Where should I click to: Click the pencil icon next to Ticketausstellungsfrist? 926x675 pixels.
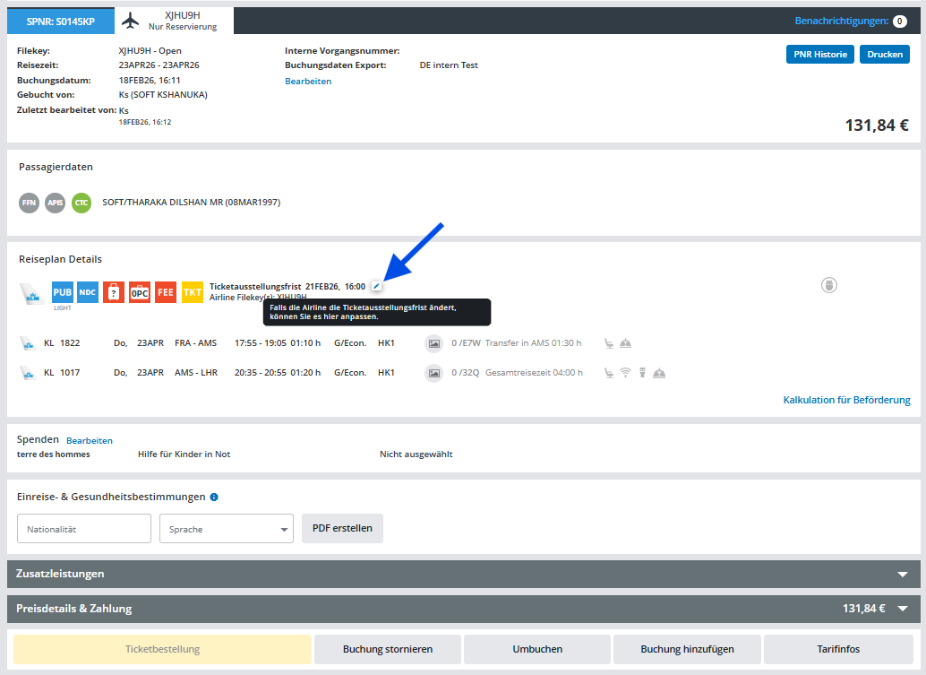pyautogui.click(x=377, y=286)
